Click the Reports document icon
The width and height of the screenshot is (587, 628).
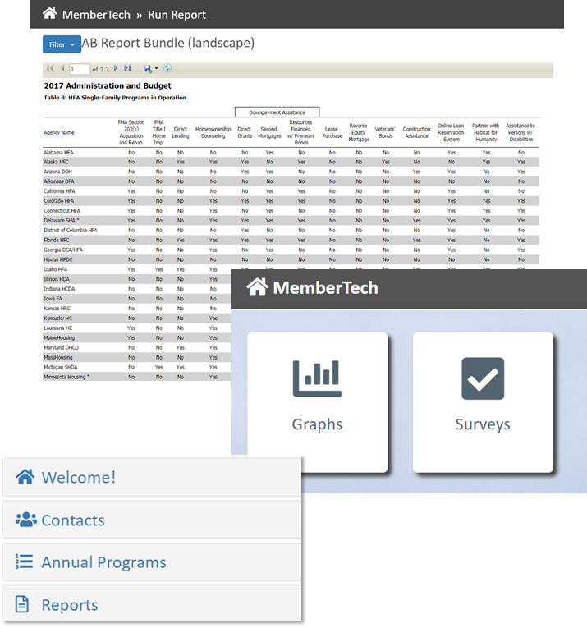tap(22, 604)
